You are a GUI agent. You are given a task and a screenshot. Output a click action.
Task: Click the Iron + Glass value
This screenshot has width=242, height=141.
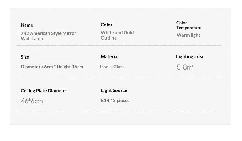(112, 67)
